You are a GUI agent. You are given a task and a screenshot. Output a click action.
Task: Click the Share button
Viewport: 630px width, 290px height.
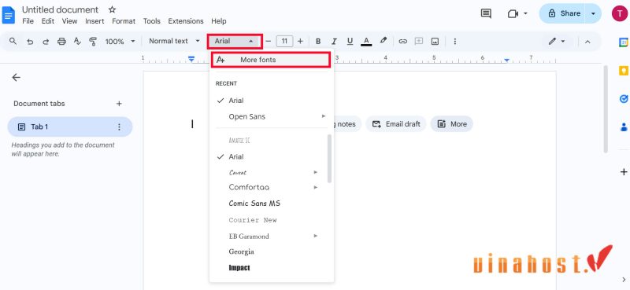565,13
